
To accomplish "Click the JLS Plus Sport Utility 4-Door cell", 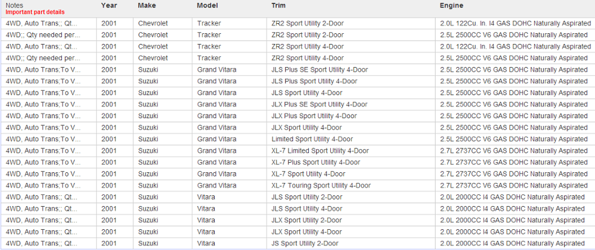I will pyautogui.click(x=314, y=81).
